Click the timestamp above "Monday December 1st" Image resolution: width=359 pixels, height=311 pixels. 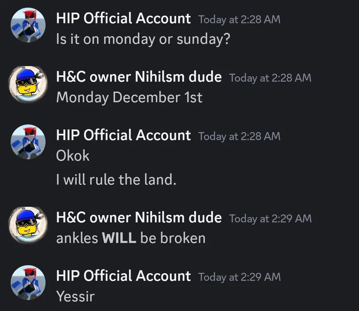pos(270,78)
